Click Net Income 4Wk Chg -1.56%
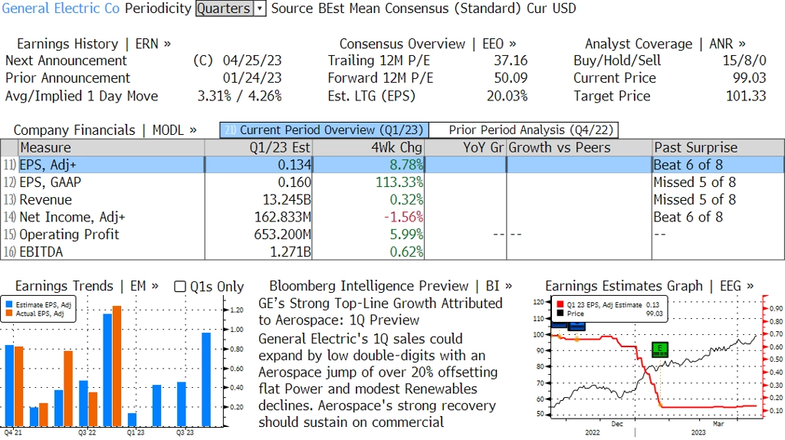Viewport: 785px width, 440px height. click(403, 217)
